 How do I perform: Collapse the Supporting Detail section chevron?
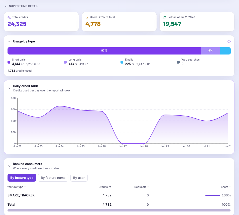click(x=6, y=6)
